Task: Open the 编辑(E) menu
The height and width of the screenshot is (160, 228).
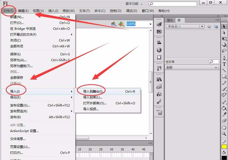Action: point(23,11)
